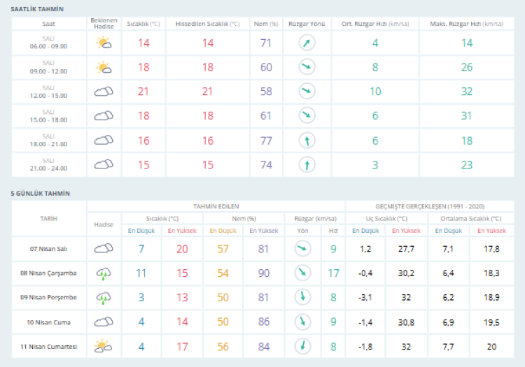The image size is (525, 367).
Task: Click the rain icon for 09 Nisan Perşembe
Action: coord(104,298)
